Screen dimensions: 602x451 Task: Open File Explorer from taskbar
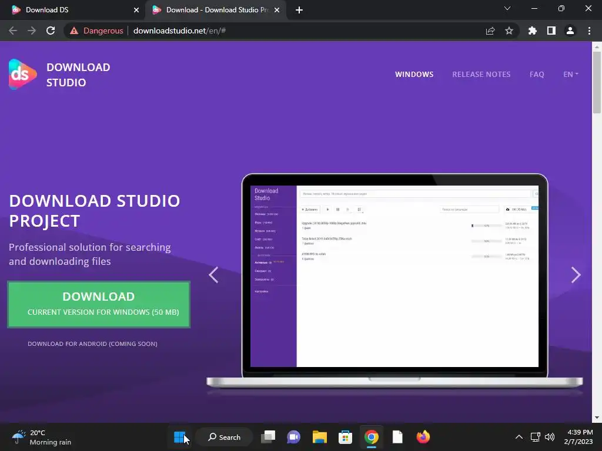click(x=319, y=437)
